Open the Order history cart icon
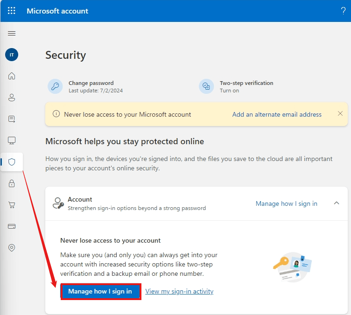The width and height of the screenshot is (351, 315). 12,205
